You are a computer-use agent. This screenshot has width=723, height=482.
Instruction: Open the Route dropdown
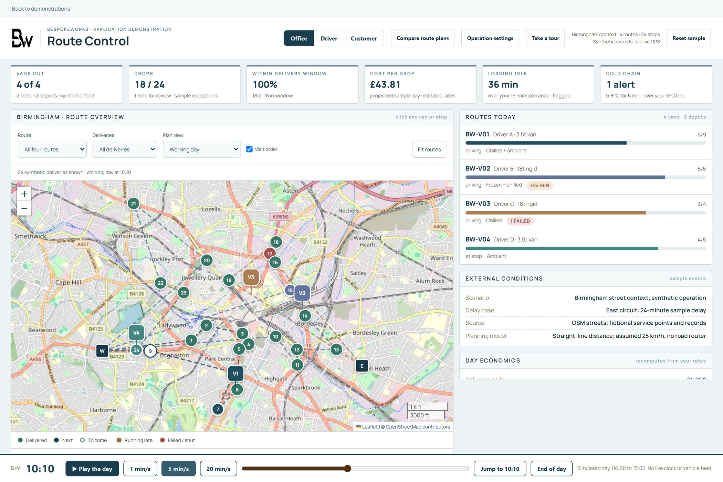point(52,149)
